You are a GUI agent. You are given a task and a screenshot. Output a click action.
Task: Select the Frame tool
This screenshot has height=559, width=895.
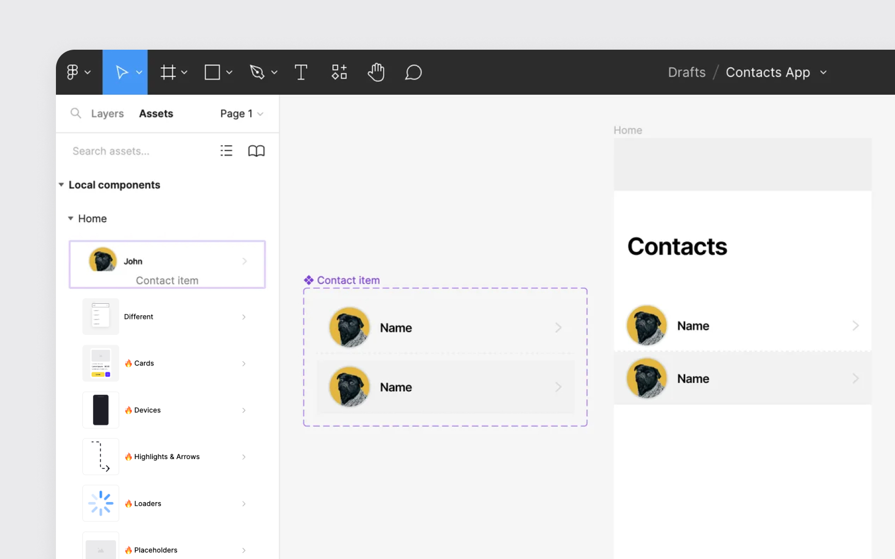point(168,72)
